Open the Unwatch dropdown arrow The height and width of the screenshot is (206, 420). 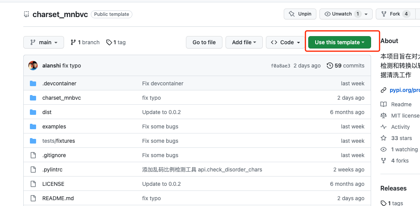(366, 14)
